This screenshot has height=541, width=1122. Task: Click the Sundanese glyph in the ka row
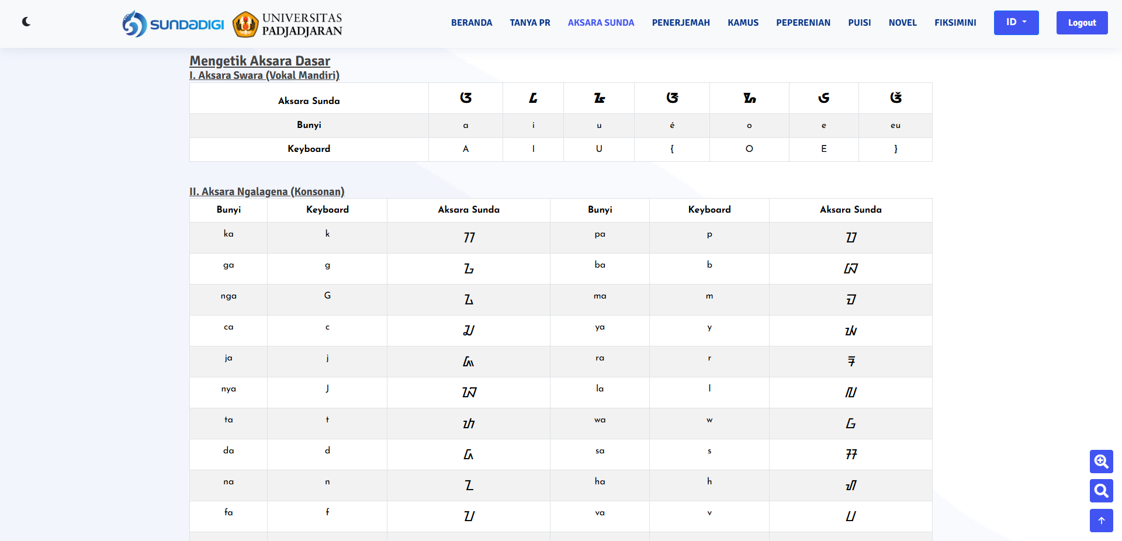469,237
